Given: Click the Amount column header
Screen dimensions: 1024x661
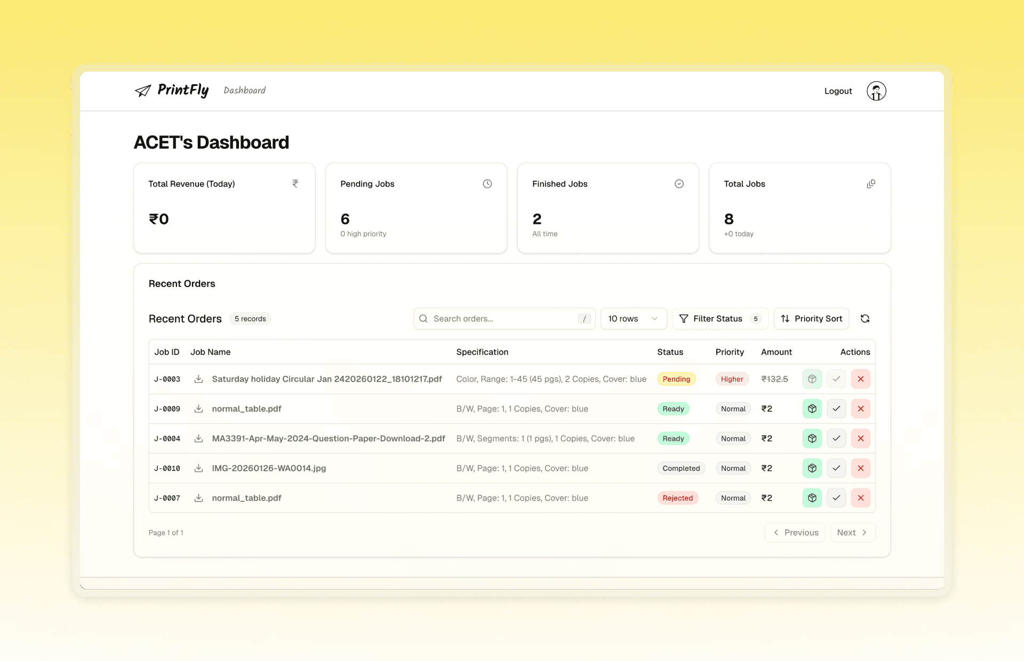Looking at the screenshot, I should [x=777, y=352].
